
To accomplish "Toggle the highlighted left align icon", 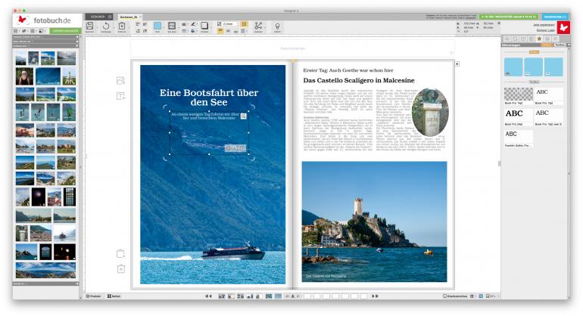I will coord(220,31).
